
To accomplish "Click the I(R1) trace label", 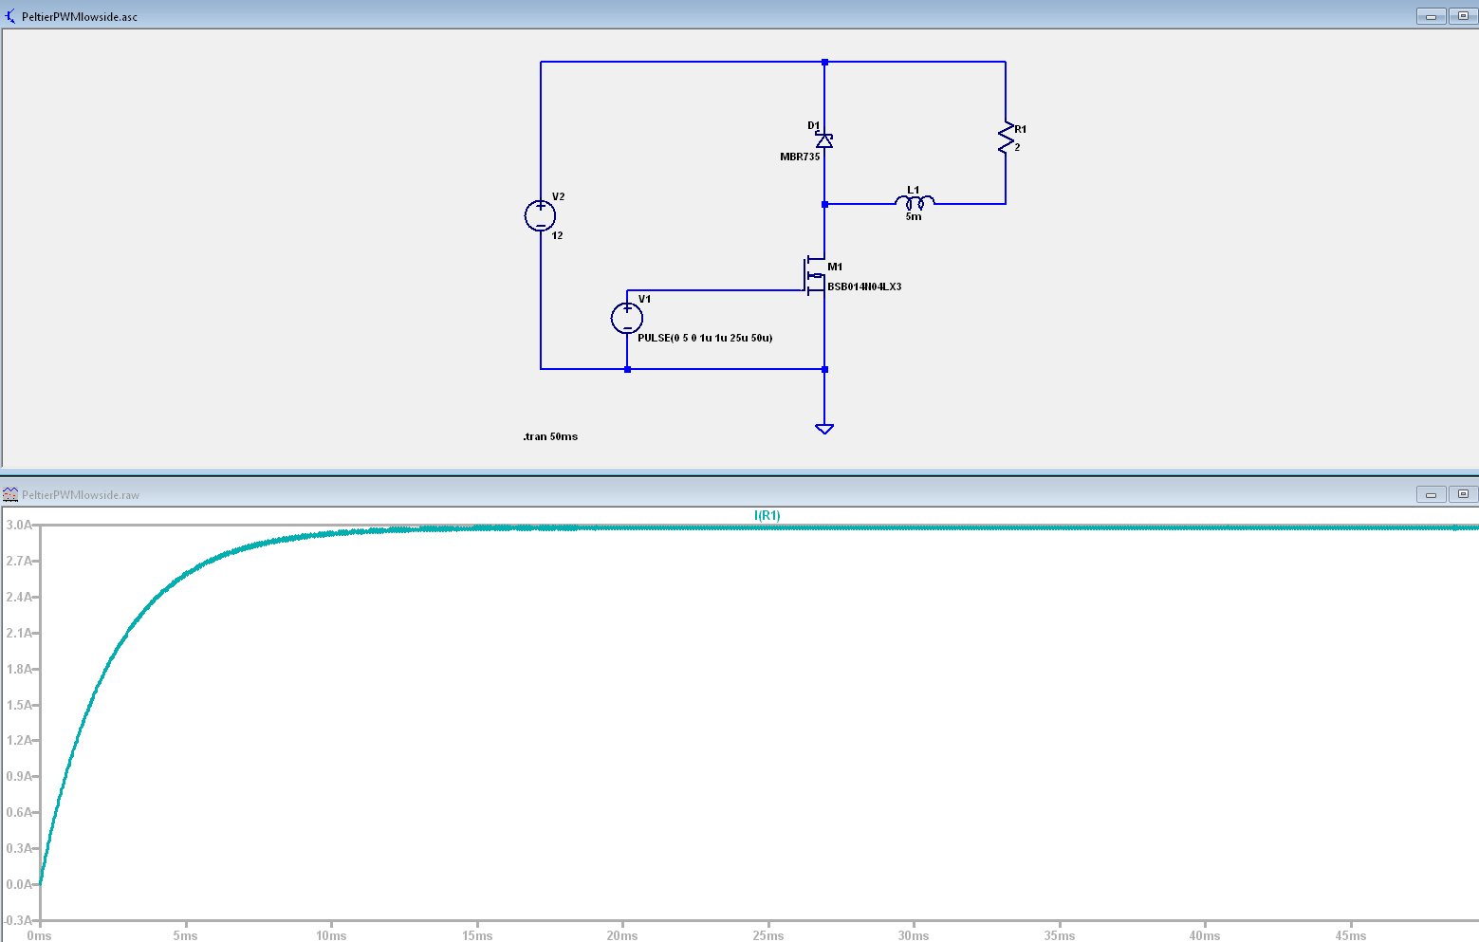I will click(767, 515).
